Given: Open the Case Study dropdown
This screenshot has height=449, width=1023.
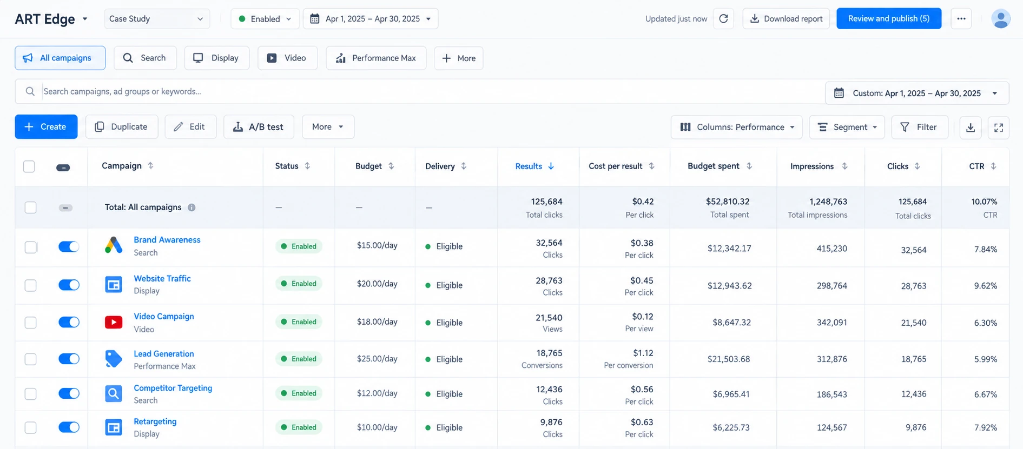Looking at the screenshot, I should click(157, 19).
